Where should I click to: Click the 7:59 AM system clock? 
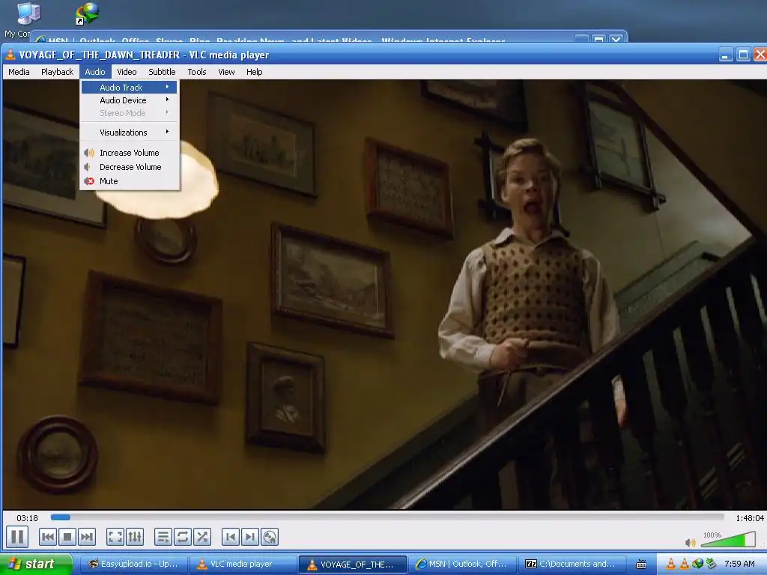739,565
